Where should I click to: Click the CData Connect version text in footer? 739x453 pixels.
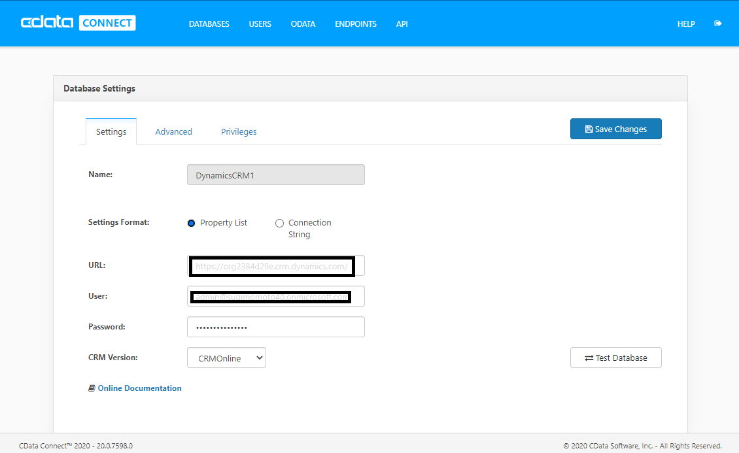76,445
